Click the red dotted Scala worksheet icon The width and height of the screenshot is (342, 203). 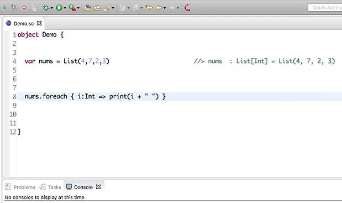click(187, 8)
